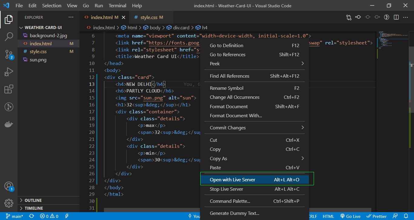This screenshot has height=220, width=414.
Task: Open the Accounts menu icon
Action: [x=9, y=186]
